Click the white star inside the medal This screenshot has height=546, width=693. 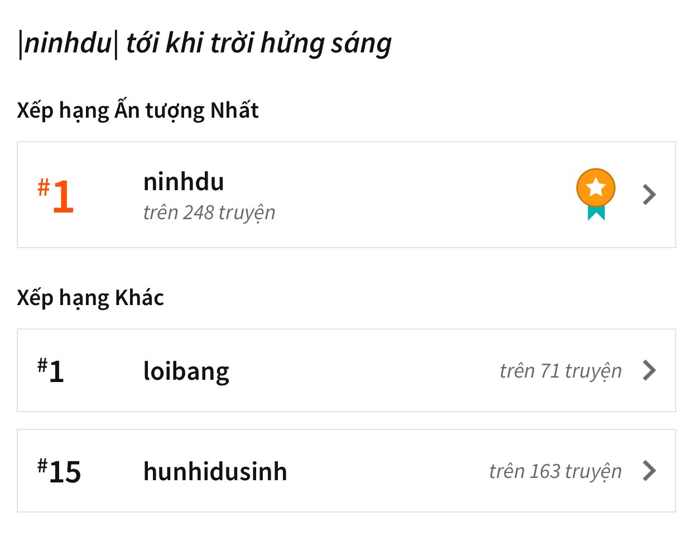click(596, 187)
